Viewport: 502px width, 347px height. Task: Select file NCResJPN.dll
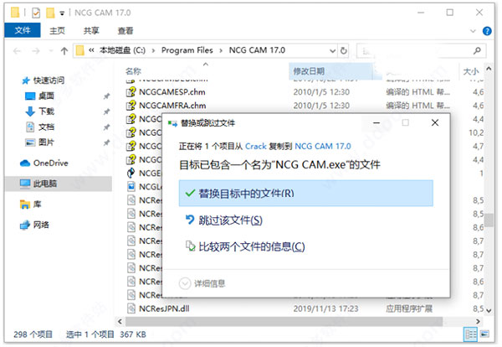pos(164,308)
